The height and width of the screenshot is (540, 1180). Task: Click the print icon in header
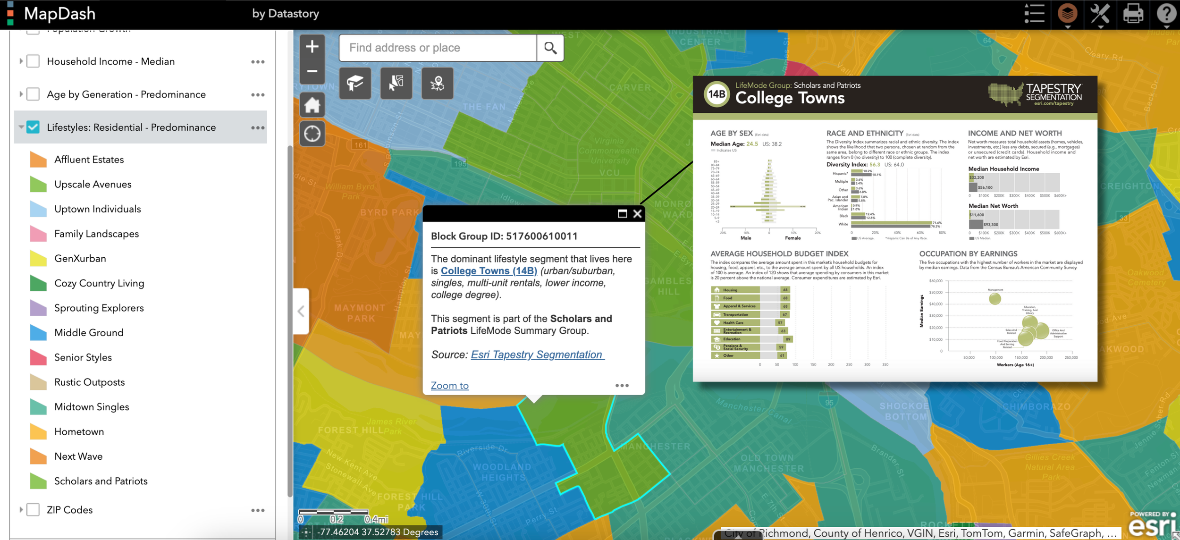1133,13
